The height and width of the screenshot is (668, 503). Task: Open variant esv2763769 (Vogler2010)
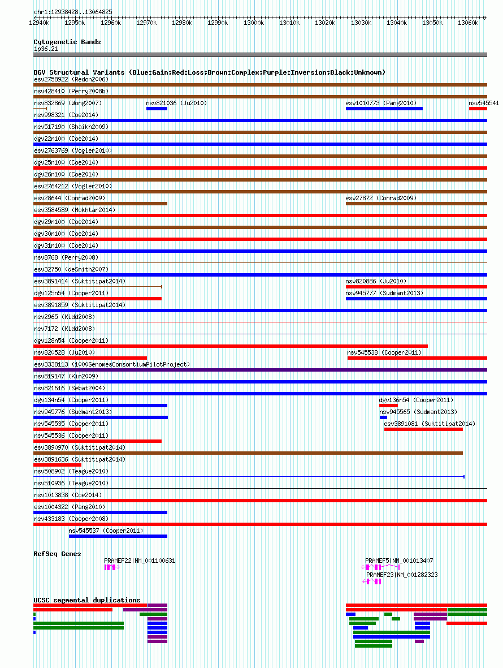point(73,151)
